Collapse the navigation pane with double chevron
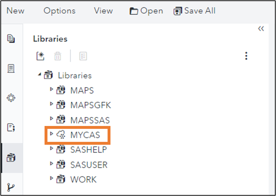This screenshot has width=276, height=196. pos(261,29)
